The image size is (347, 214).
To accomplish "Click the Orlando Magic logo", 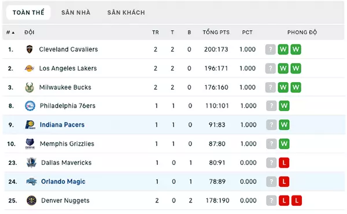I will pos(31,182).
